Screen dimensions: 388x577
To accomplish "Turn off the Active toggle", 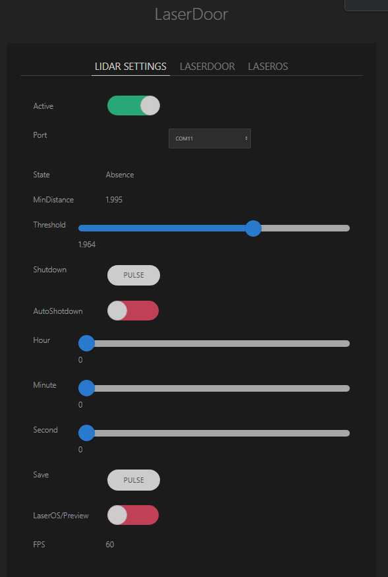I will click(134, 106).
